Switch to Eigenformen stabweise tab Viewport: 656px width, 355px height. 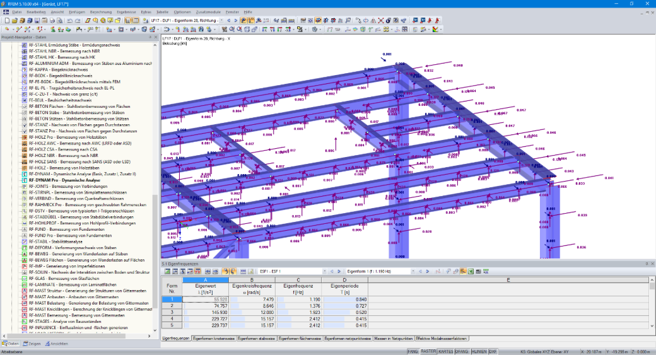click(x=256, y=338)
